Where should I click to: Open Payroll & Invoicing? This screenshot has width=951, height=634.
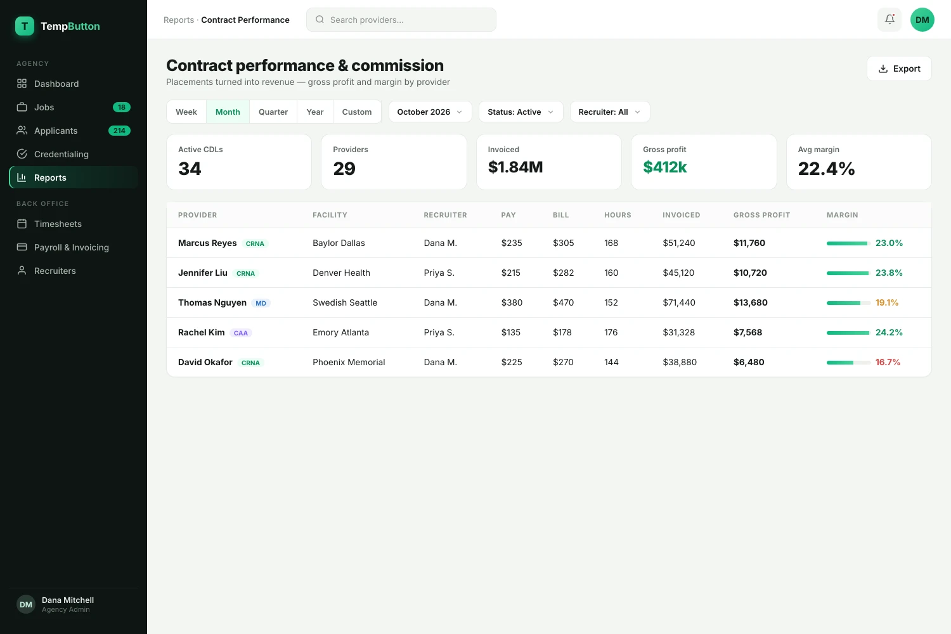pyautogui.click(x=74, y=247)
